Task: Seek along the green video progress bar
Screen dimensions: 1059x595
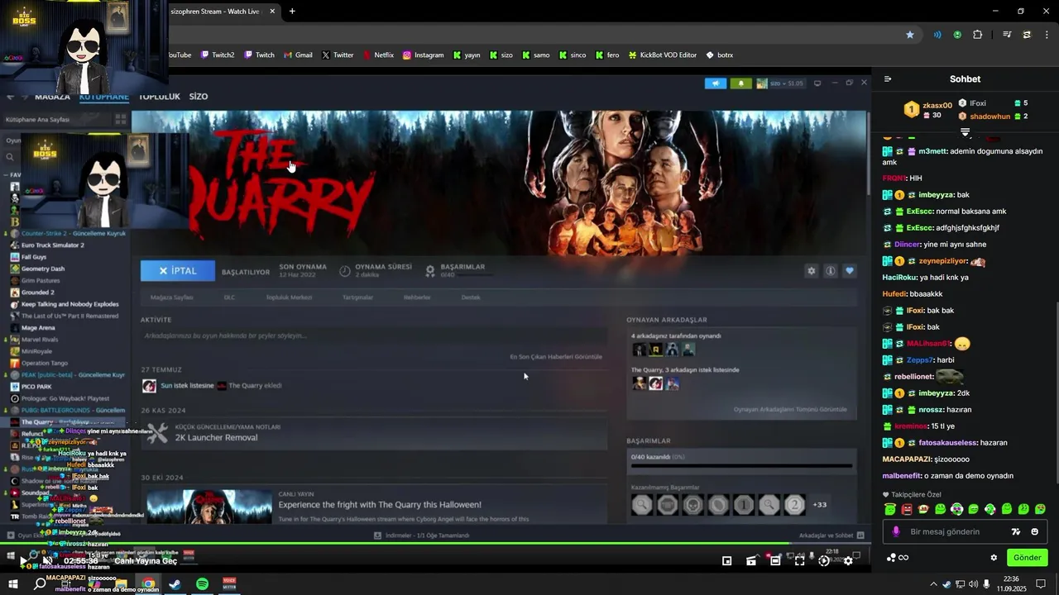Action: (435, 543)
